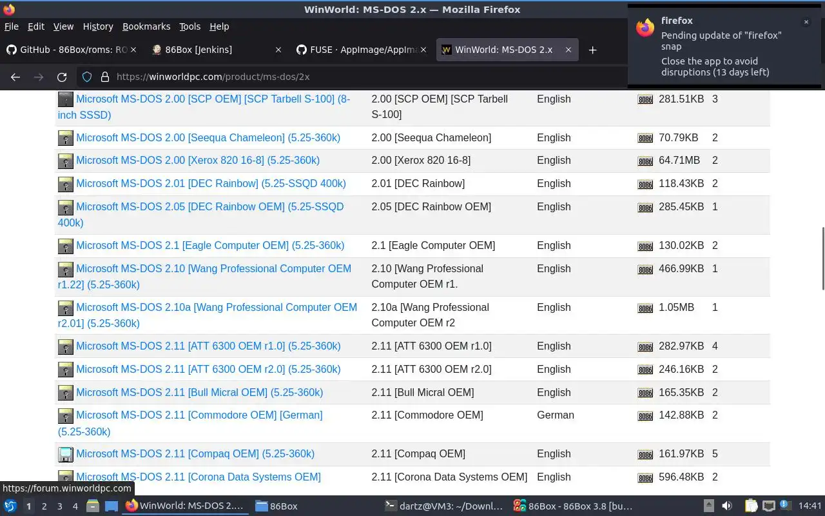825x516 pixels.
Task: Open the History menu
Action: point(98,26)
